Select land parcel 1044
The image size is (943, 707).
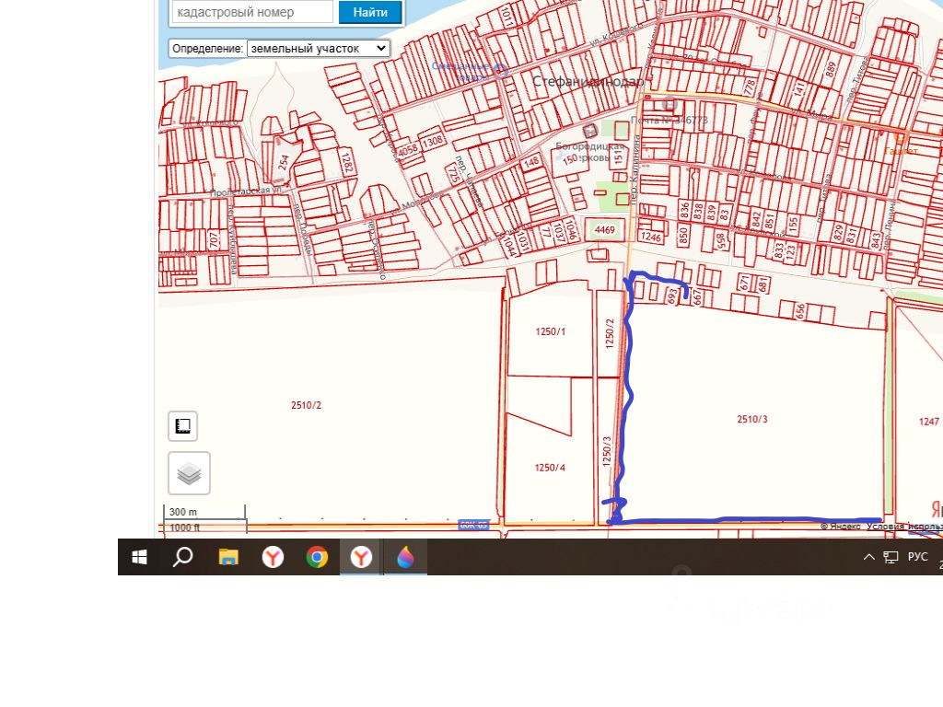pos(509,246)
